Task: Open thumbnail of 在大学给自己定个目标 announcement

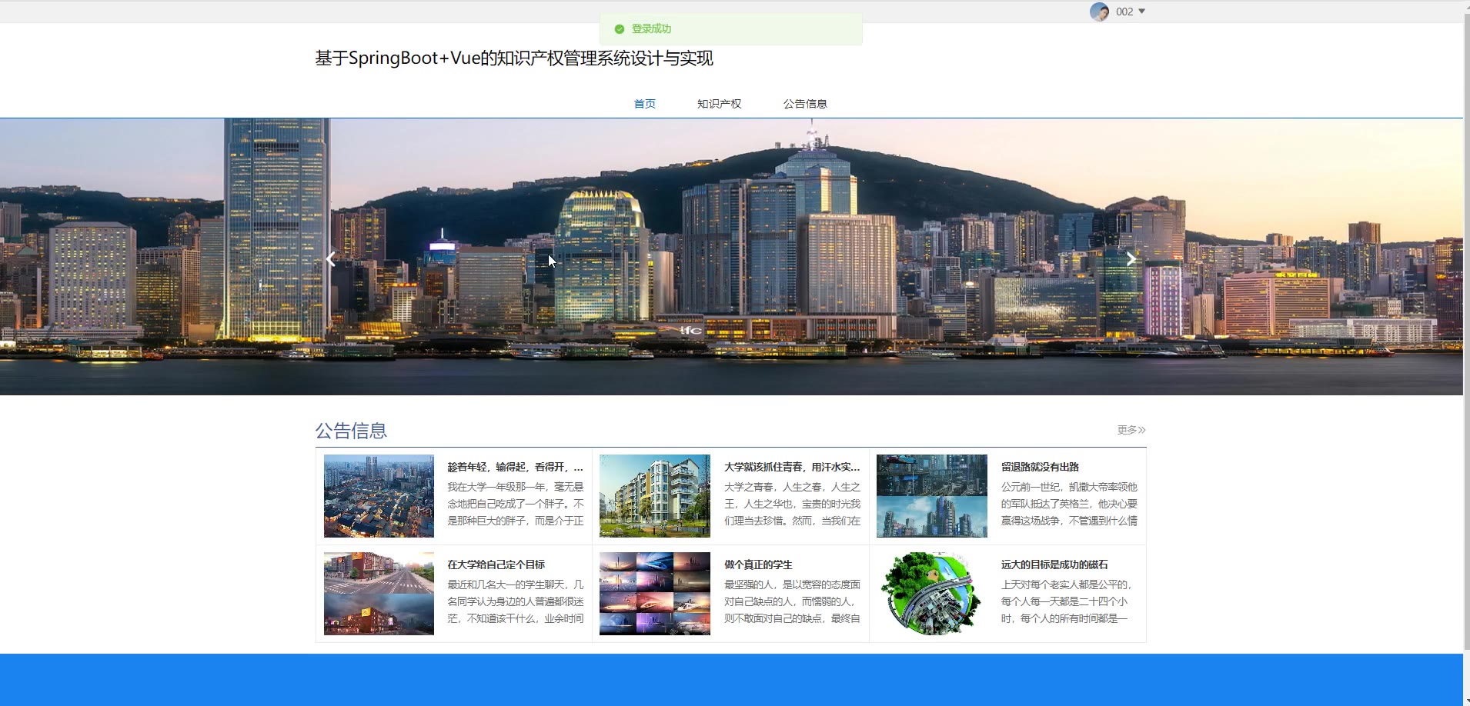Action: [379, 594]
